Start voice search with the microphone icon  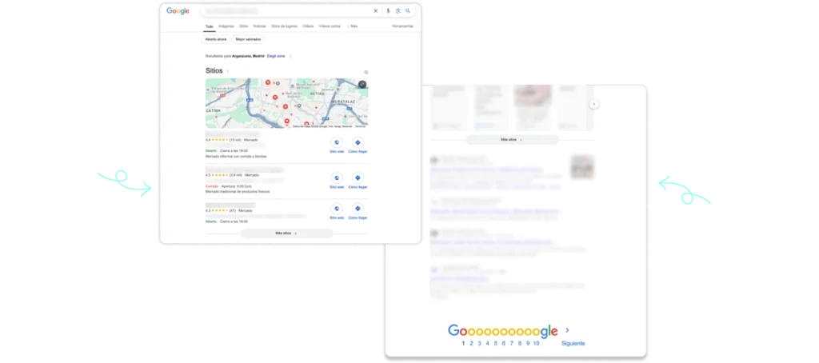pyautogui.click(x=388, y=11)
